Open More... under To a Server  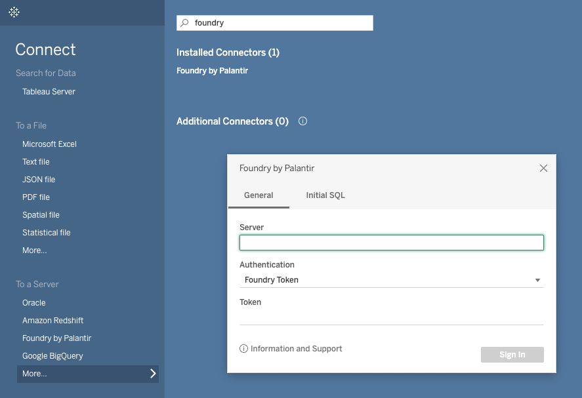[x=88, y=374]
